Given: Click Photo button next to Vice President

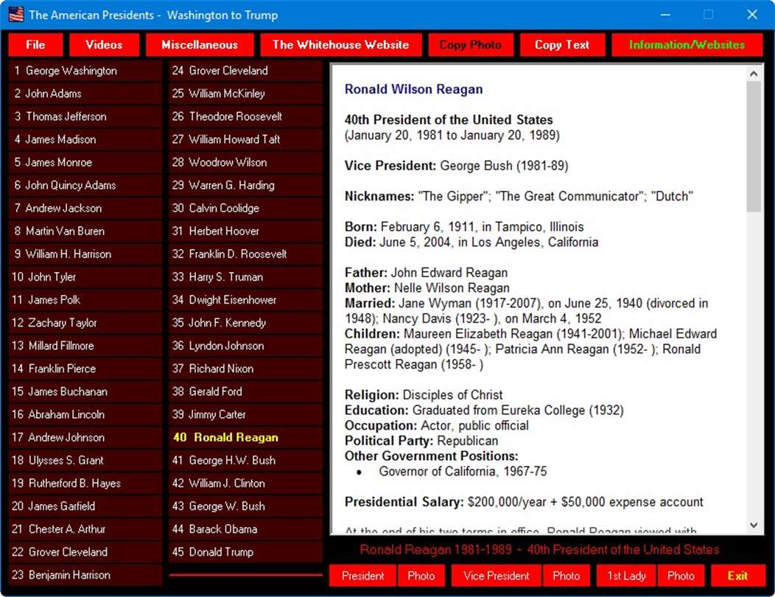Looking at the screenshot, I should pyautogui.click(x=567, y=576).
